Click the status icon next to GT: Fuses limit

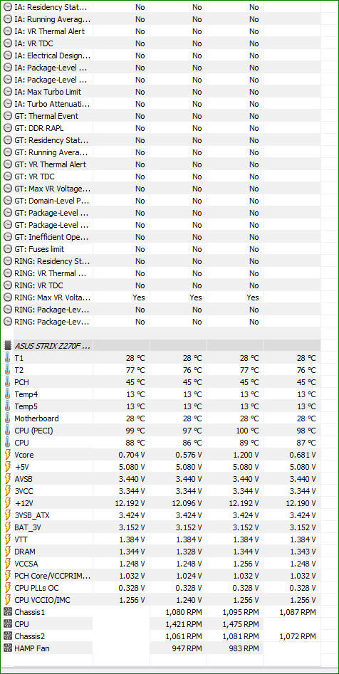coord(7,249)
